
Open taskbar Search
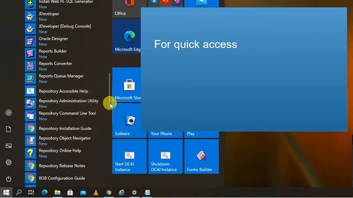[19, 193]
